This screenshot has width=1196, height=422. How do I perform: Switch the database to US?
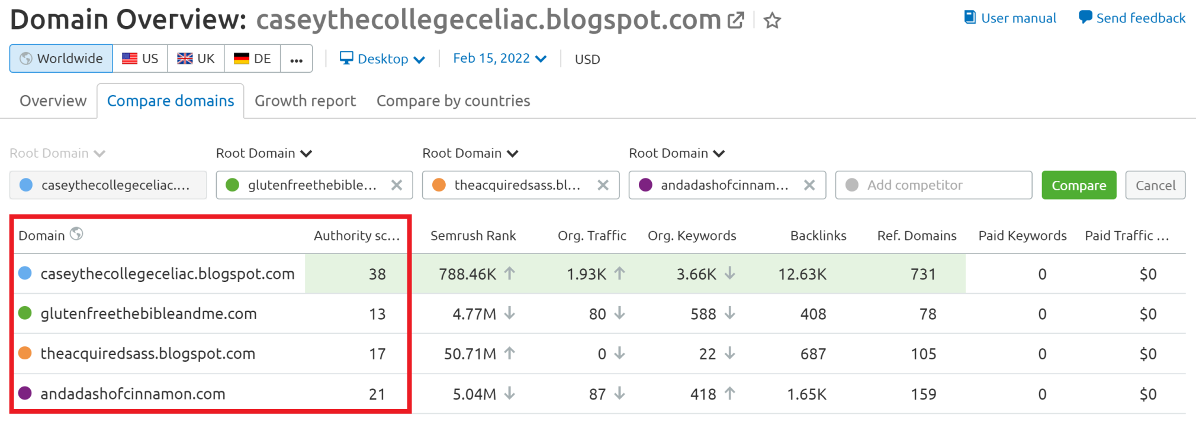coord(140,59)
